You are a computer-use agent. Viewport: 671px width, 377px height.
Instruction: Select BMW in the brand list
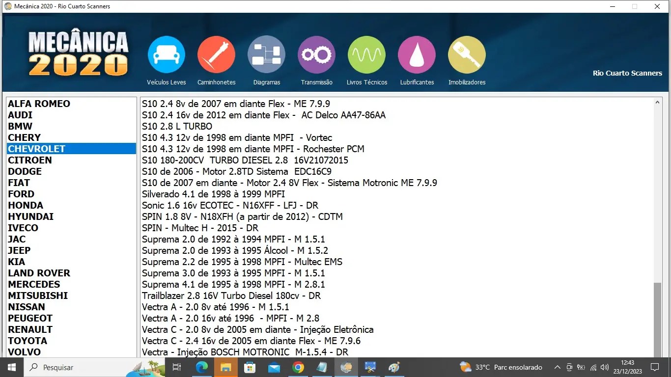pos(71,126)
